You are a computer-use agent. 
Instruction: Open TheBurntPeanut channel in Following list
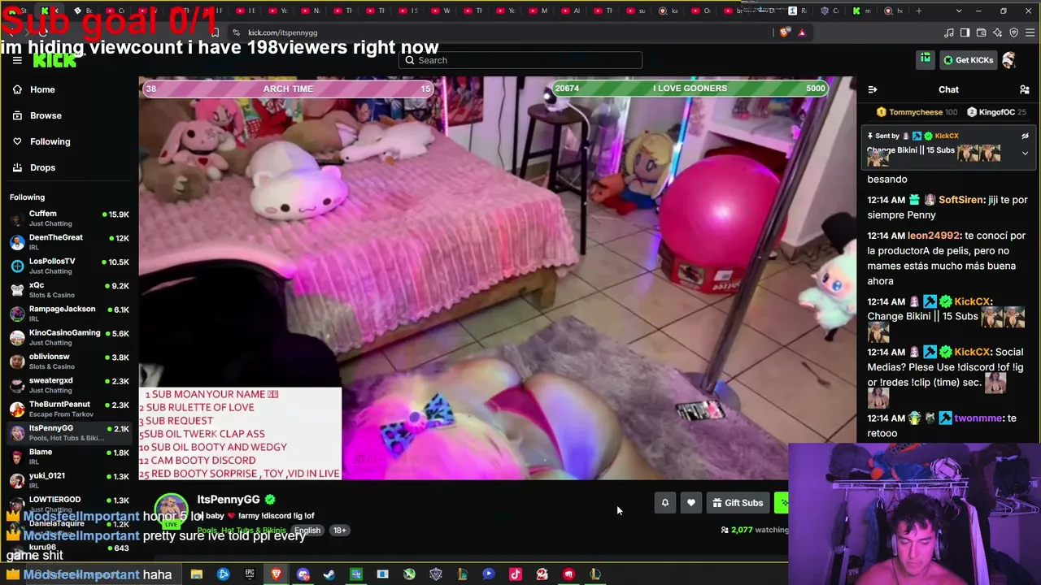point(68,409)
